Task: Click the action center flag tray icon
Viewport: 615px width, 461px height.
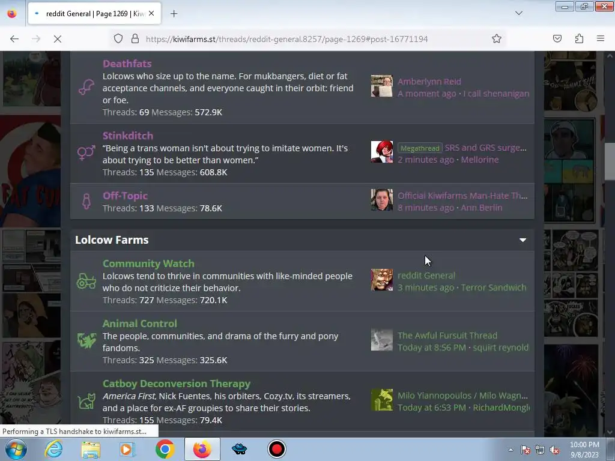Action: 525,450
